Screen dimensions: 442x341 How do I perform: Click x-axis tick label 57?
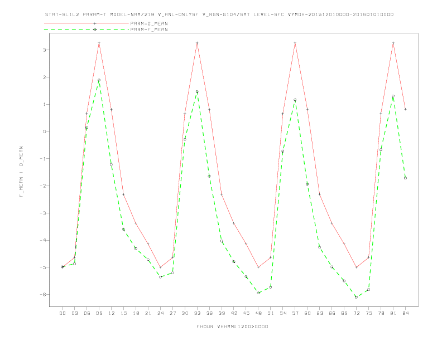coord(295,313)
